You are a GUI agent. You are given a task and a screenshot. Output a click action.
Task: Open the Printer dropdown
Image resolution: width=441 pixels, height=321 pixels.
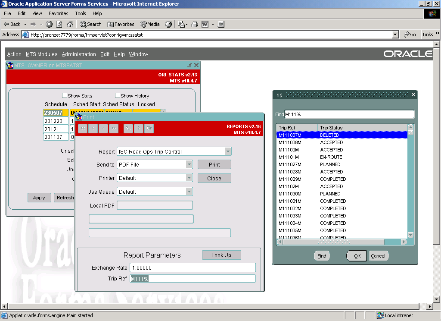tap(189, 178)
